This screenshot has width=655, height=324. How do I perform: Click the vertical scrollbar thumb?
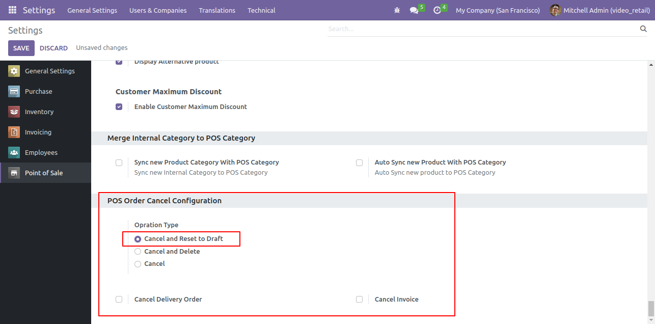coord(650,309)
